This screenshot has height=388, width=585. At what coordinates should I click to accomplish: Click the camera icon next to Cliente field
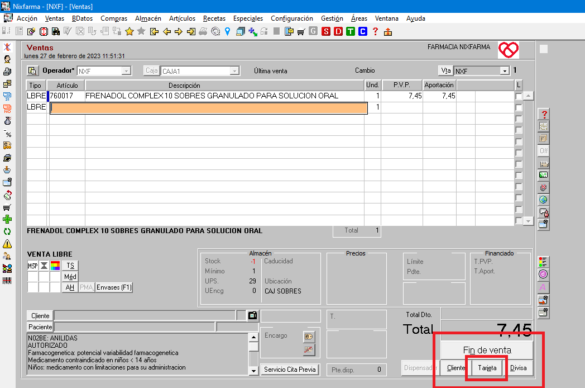(252, 315)
